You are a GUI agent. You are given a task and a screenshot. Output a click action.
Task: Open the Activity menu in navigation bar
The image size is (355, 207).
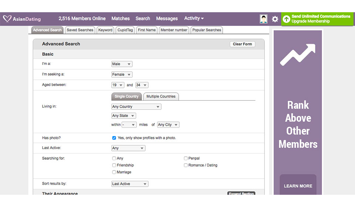(x=194, y=18)
